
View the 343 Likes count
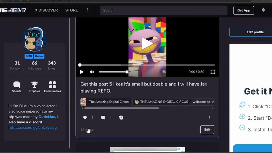pyautogui.click(x=52, y=65)
